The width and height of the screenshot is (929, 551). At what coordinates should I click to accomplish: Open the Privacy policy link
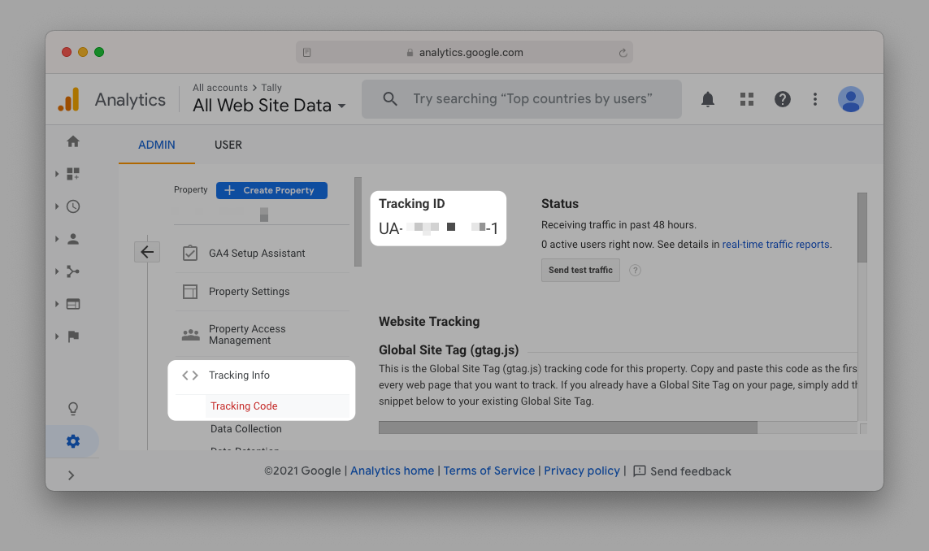coord(582,471)
